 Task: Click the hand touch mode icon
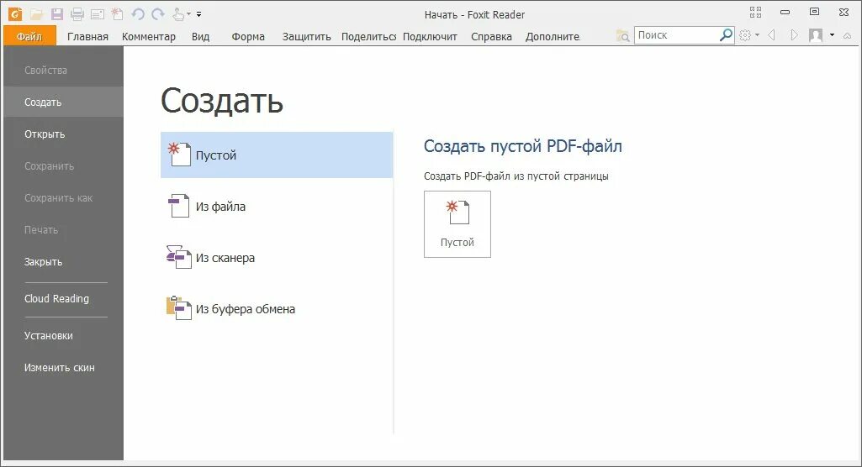(178, 14)
